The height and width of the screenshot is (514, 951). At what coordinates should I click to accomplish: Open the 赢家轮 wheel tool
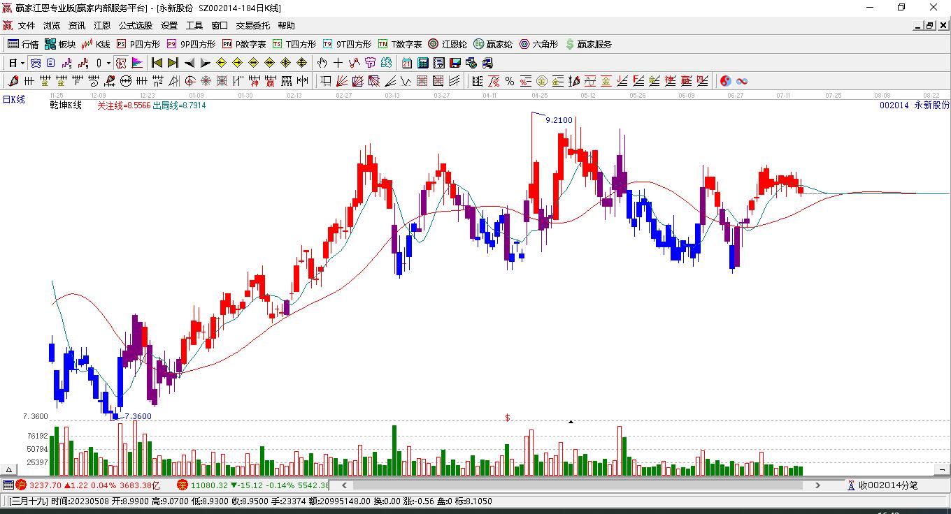[x=493, y=44]
